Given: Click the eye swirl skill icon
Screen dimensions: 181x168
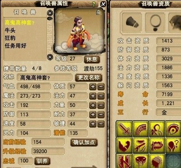Looking at the screenshot, I should 173,129.
